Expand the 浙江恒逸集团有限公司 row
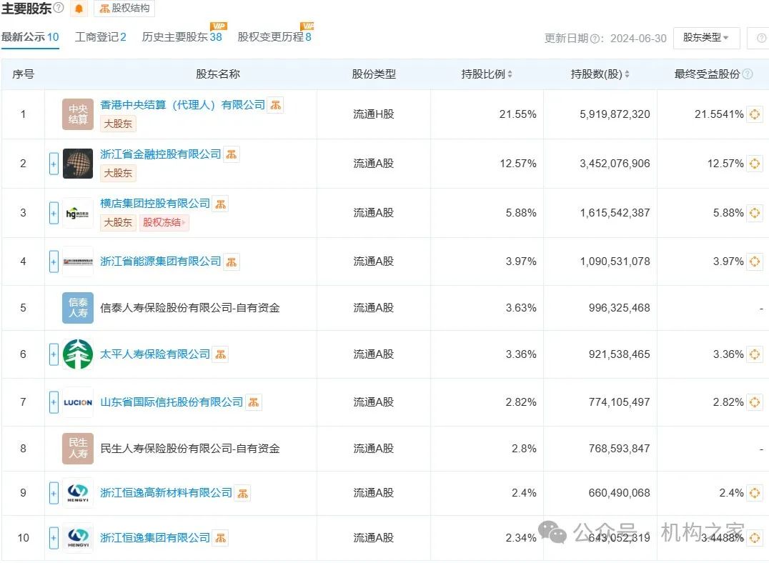Viewport: 769px width, 563px height. (54, 538)
